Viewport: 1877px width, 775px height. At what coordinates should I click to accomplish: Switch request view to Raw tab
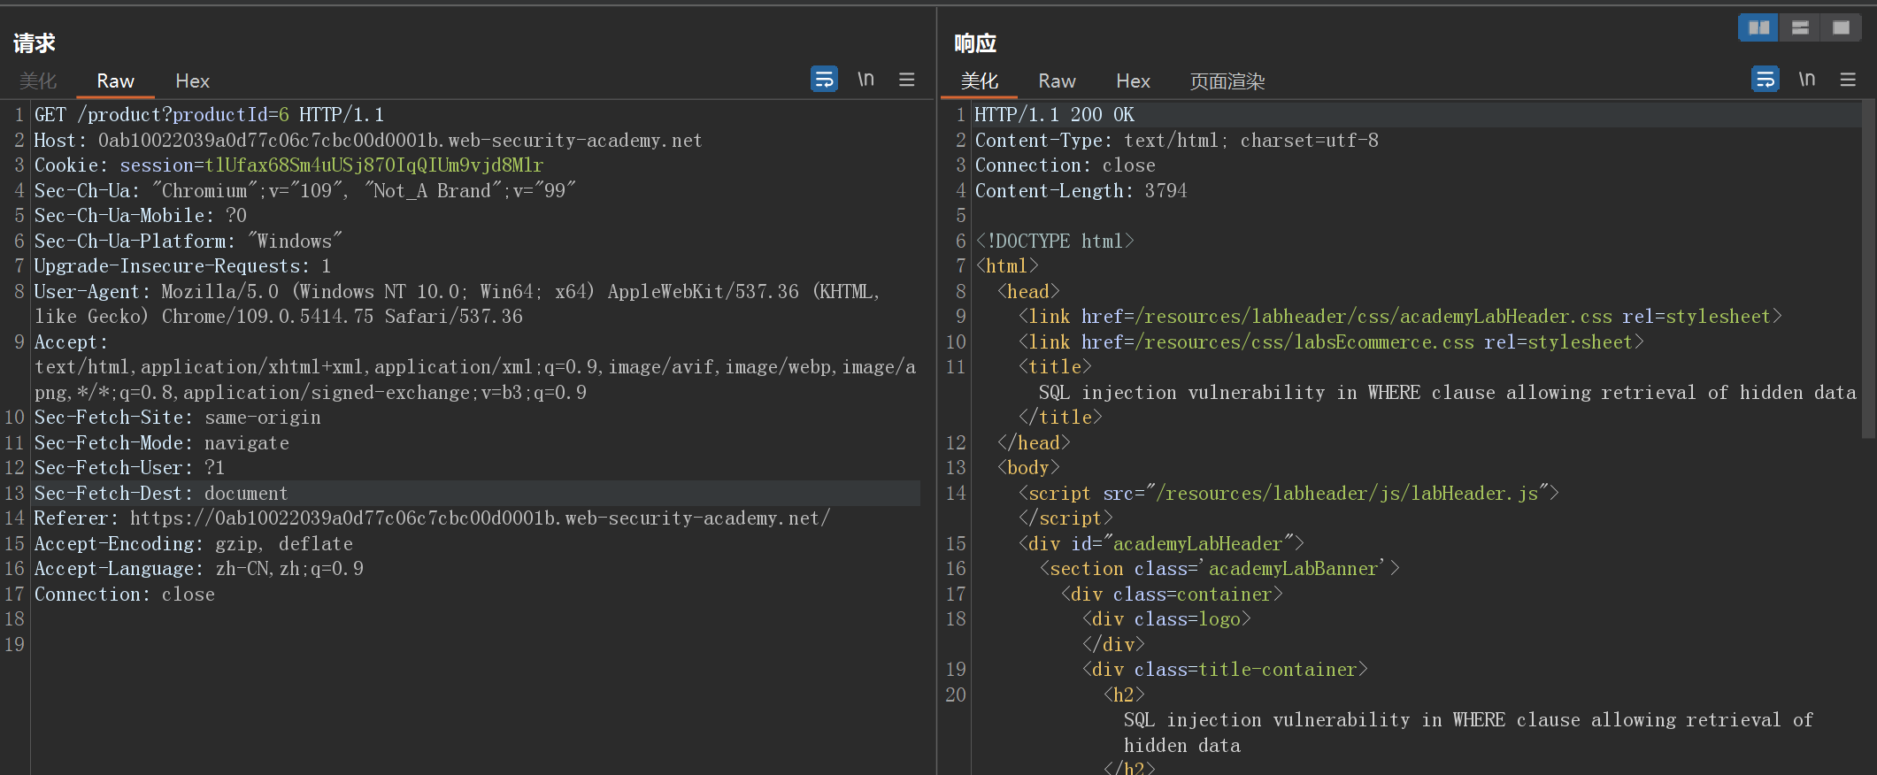click(115, 81)
